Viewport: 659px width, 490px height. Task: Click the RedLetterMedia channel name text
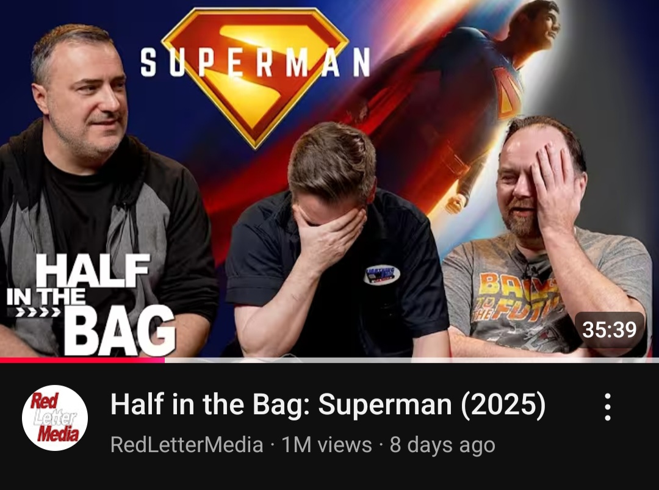187,445
